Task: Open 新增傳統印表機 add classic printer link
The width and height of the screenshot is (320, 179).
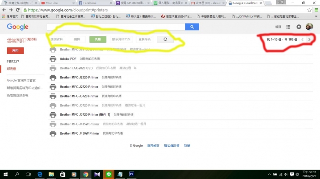Action: pos(17,95)
